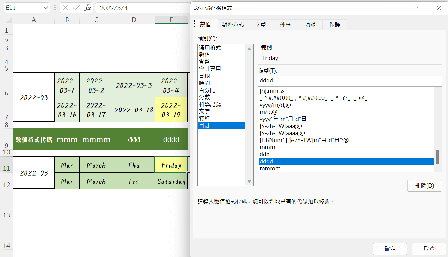Select yyyy/m/d;@ format code
This screenshot has width=448, height=257.
click(346, 105)
